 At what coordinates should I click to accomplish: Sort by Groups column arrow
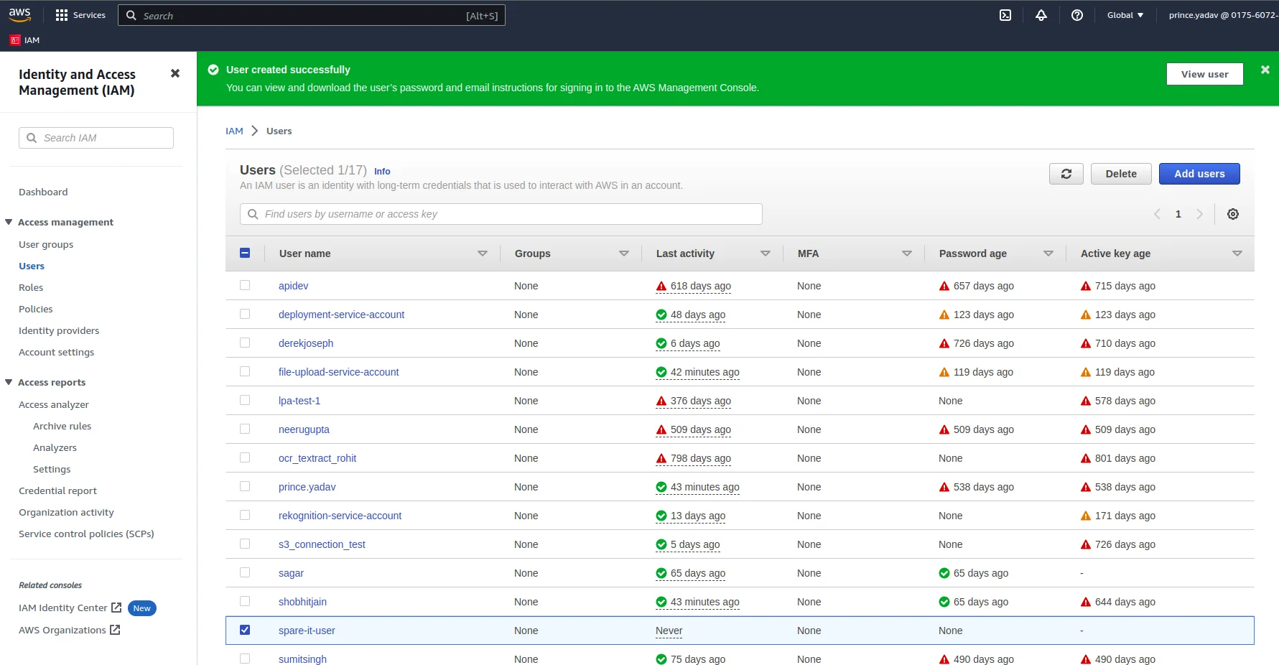(x=624, y=254)
